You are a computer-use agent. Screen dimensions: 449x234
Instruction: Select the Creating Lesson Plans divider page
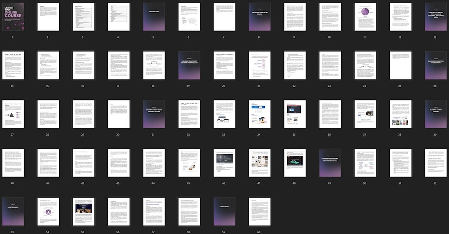click(x=330, y=163)
